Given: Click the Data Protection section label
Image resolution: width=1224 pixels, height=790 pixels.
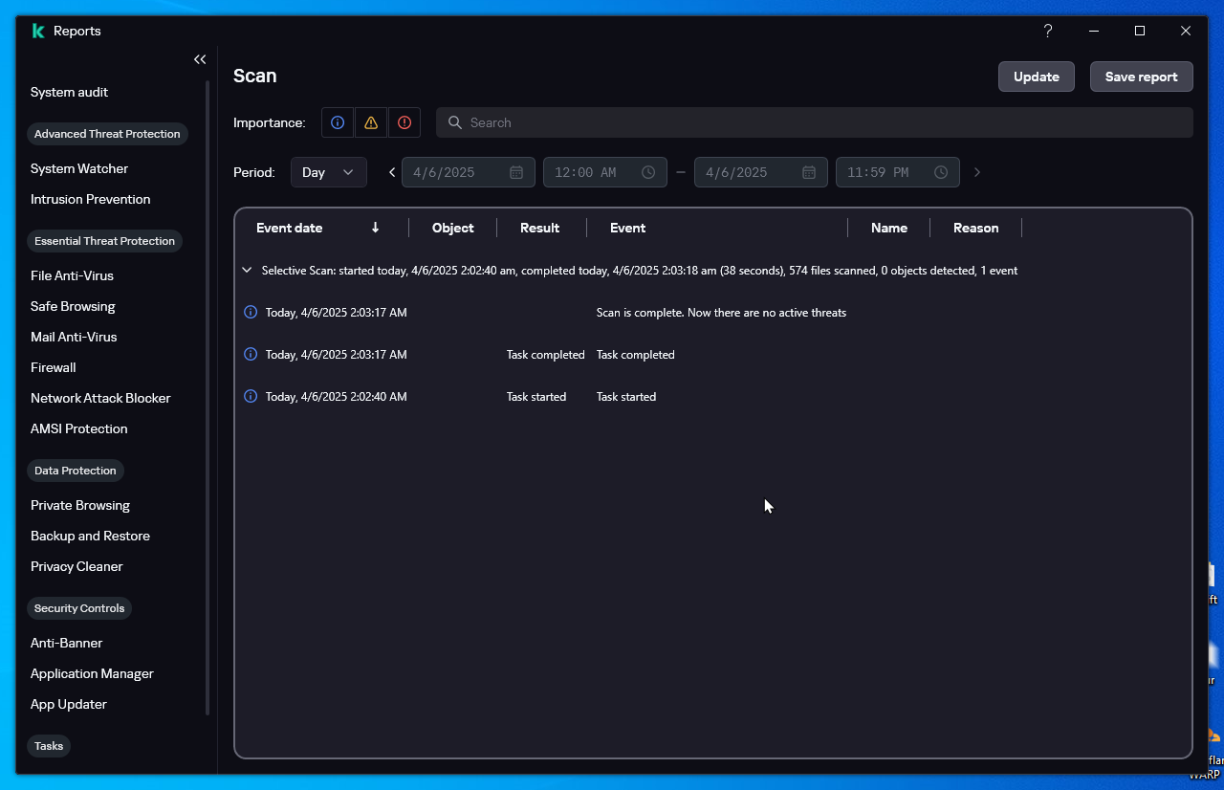Looking at the screenshot, I should coord(75,471).
